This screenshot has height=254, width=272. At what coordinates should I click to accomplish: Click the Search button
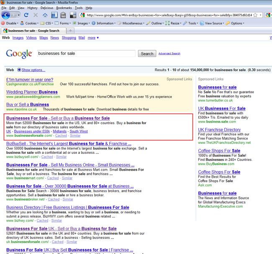(147, 54)
